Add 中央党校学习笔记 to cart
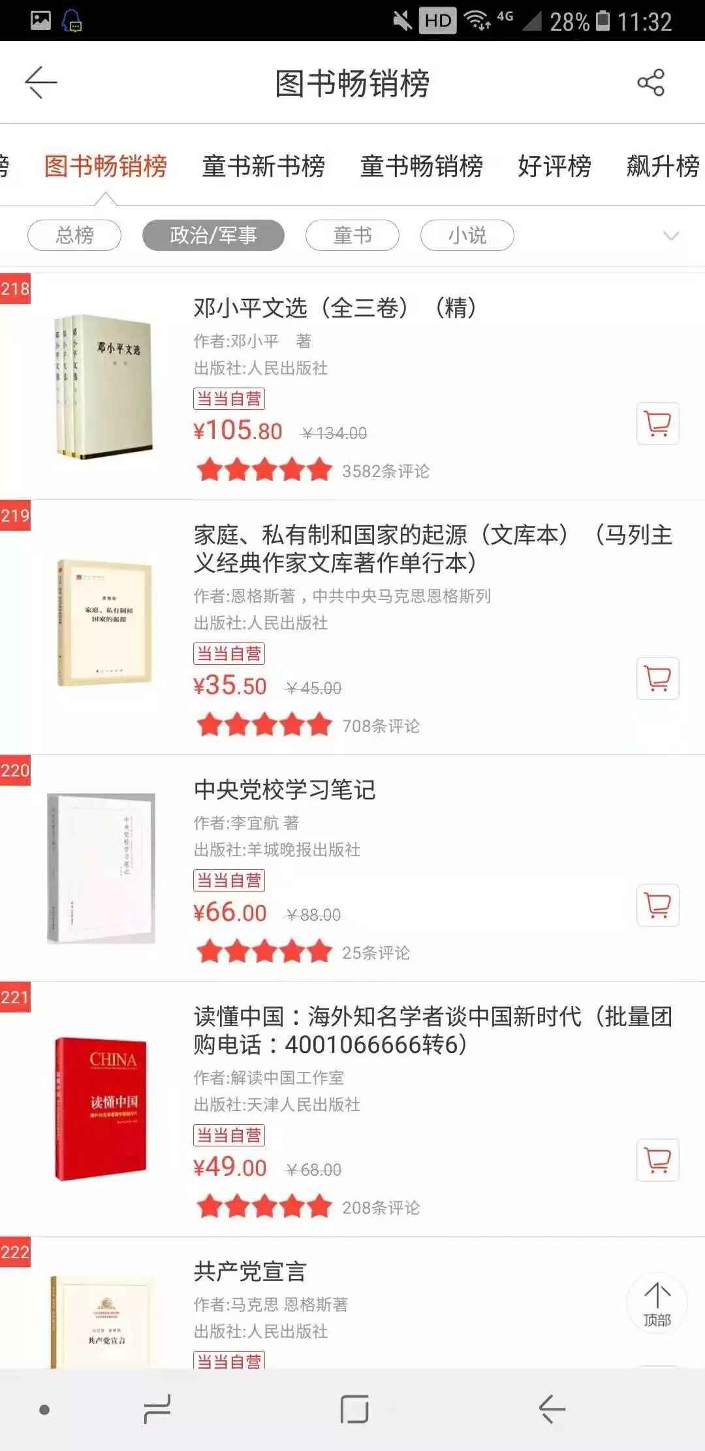The height and width of the screenshot is (1451, 705). pyautogui.click(x=657, y=905)
